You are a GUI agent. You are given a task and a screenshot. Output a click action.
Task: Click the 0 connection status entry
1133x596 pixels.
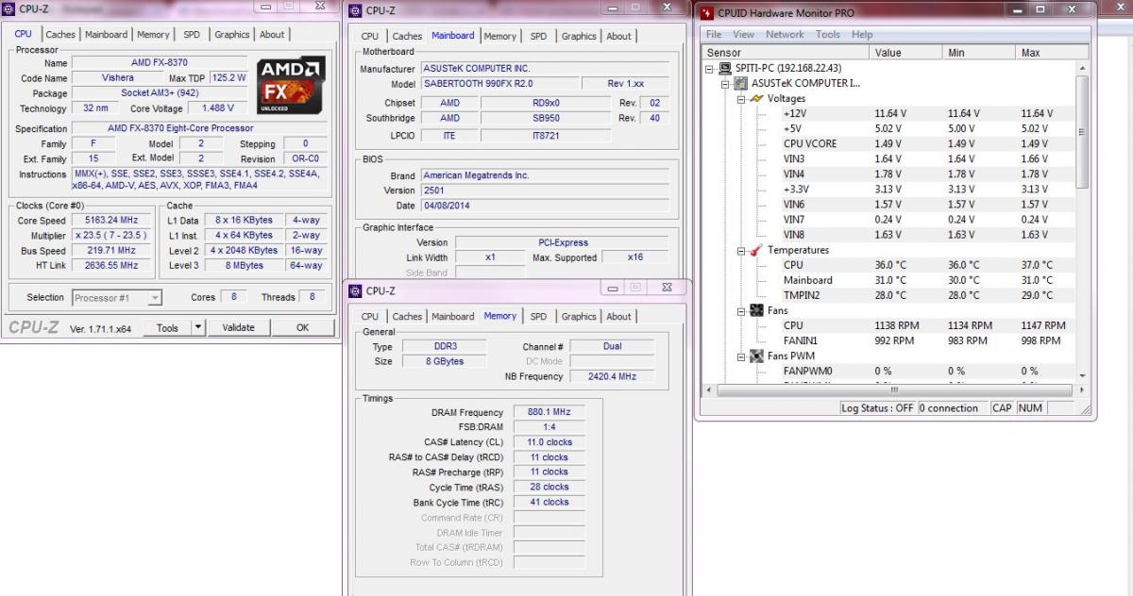[952, 408]
